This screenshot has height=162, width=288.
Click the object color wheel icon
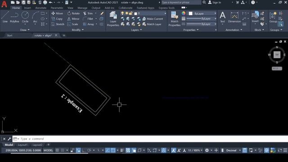coord(184,13)
